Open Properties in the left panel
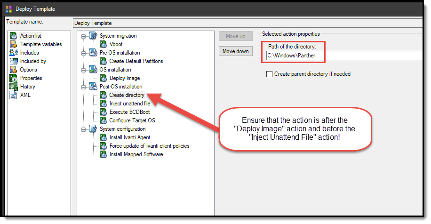Image resolution: width=431 pixels, height=224 pixels. [x=31, y=78]
